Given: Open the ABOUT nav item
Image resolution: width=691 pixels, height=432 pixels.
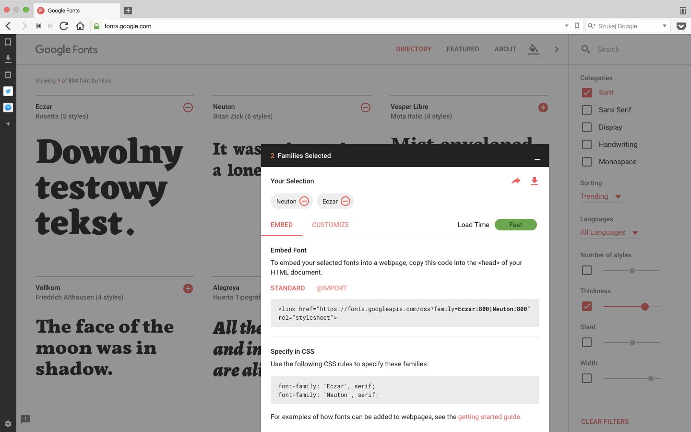Looking at the screenshot, I should pos(505,49).
